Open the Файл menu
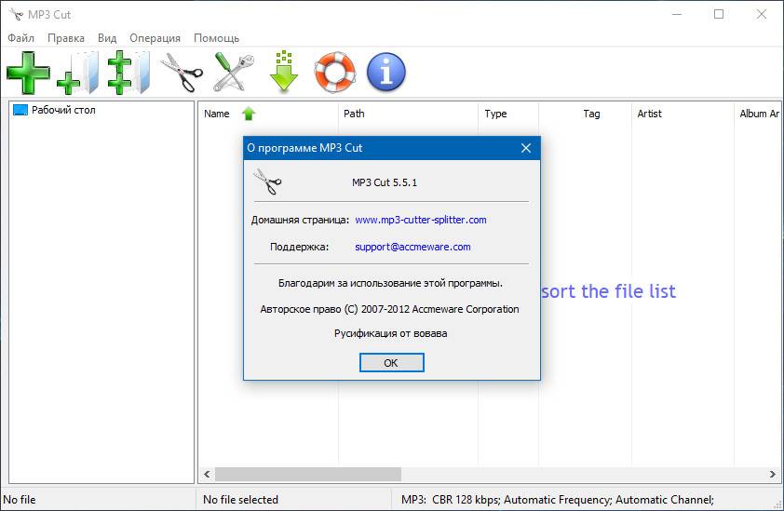The width and height of the screenshot is (784, 511). 21,38
